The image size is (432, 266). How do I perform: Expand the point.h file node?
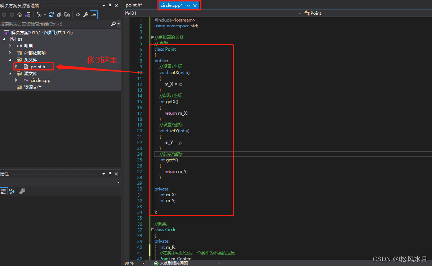pos(17,66)
